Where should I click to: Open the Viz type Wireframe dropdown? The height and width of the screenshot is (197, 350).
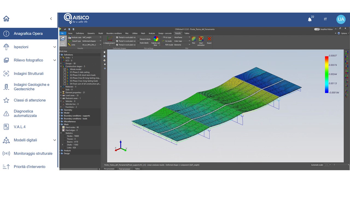182,37
